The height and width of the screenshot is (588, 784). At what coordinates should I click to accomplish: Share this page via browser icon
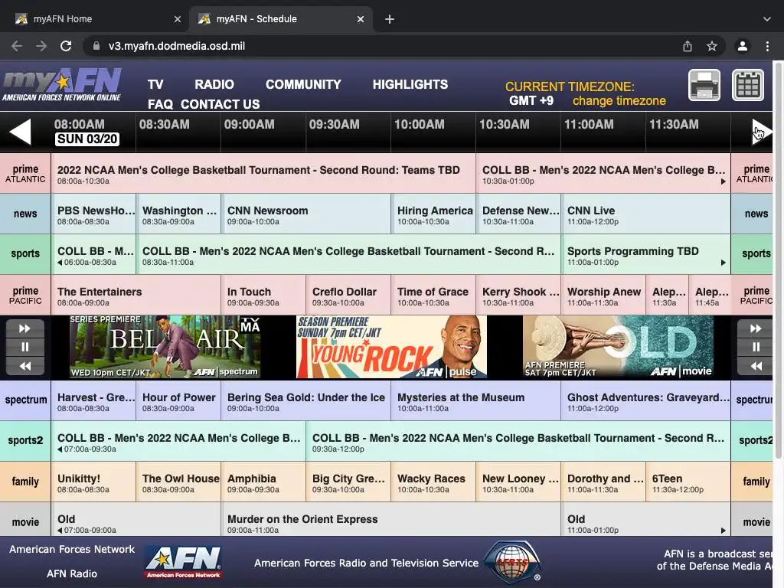pos(688,46)
